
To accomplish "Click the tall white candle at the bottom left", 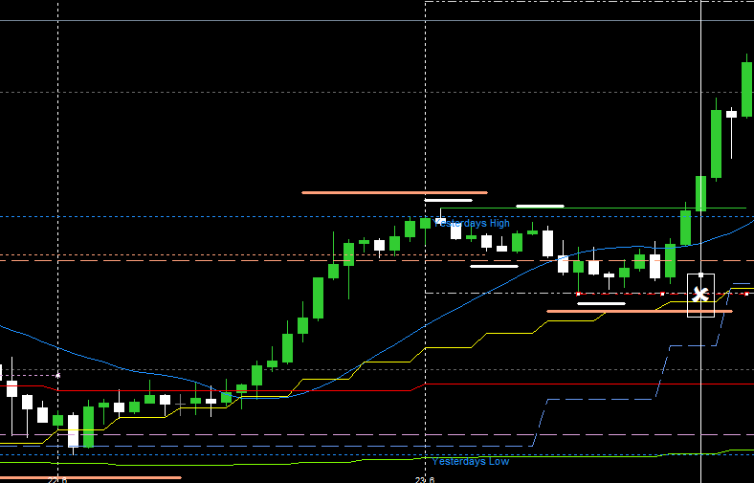I will pos(73,430).
